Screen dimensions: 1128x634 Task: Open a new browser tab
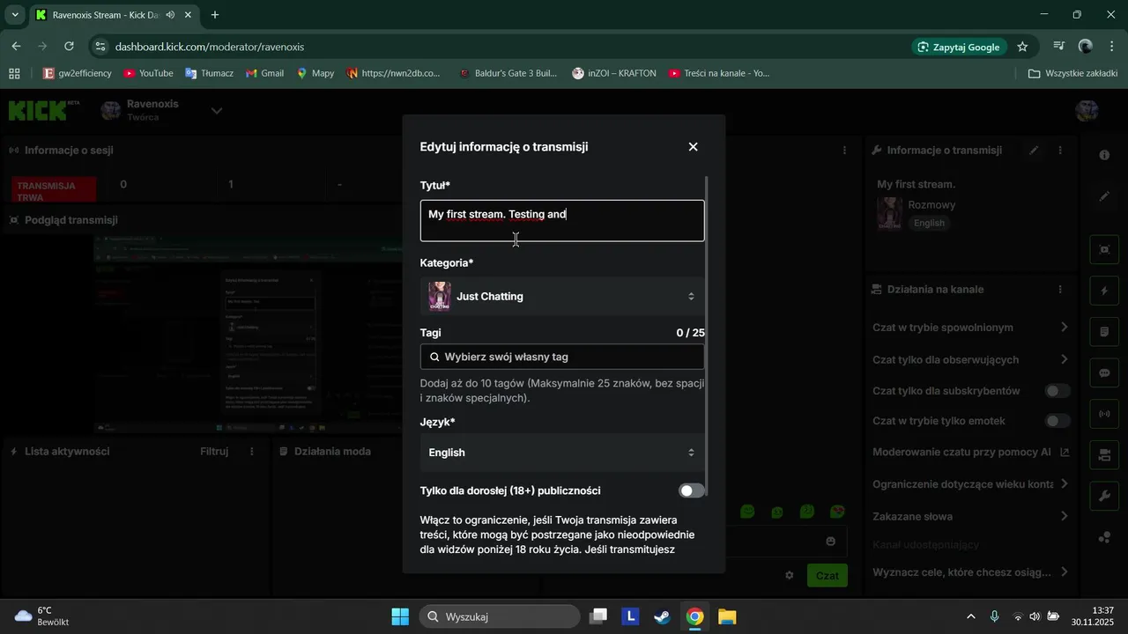pos(215,15)
